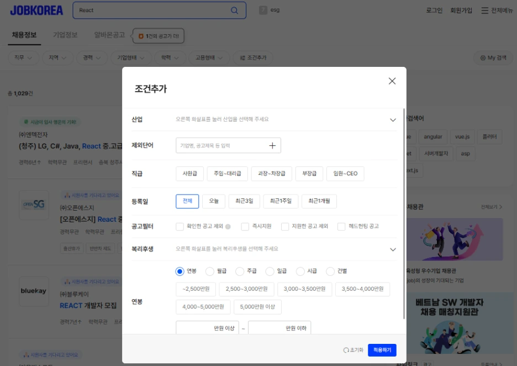Click the JOBKOREA logo

click(36, 11)
